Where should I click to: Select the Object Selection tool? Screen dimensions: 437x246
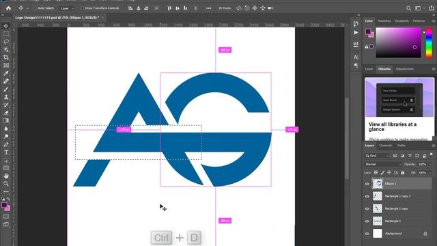coord(6,50)
